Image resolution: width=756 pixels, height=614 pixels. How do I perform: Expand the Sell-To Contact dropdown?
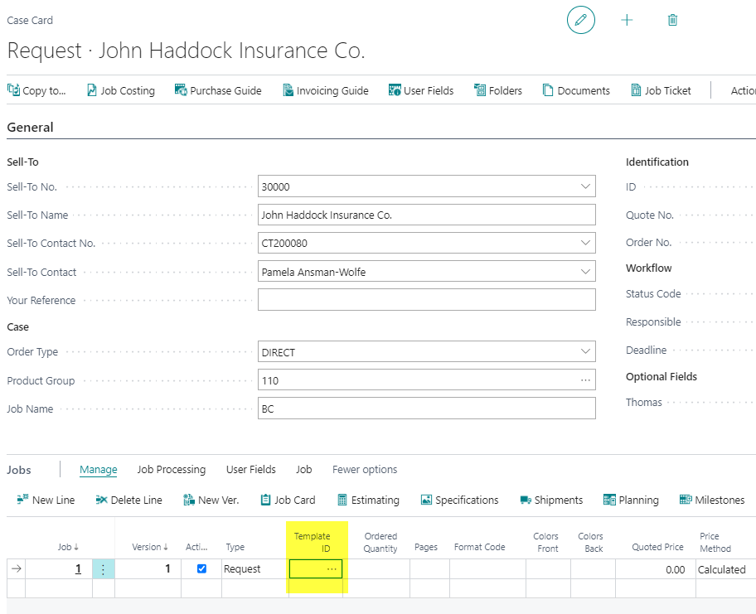(x=585, y=272)
